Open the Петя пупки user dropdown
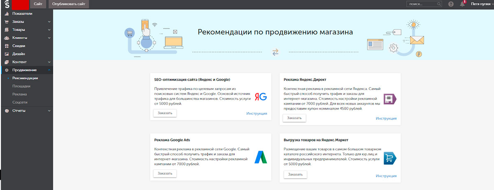Viewport: 494px width, 190px height. tap(482, 4)
